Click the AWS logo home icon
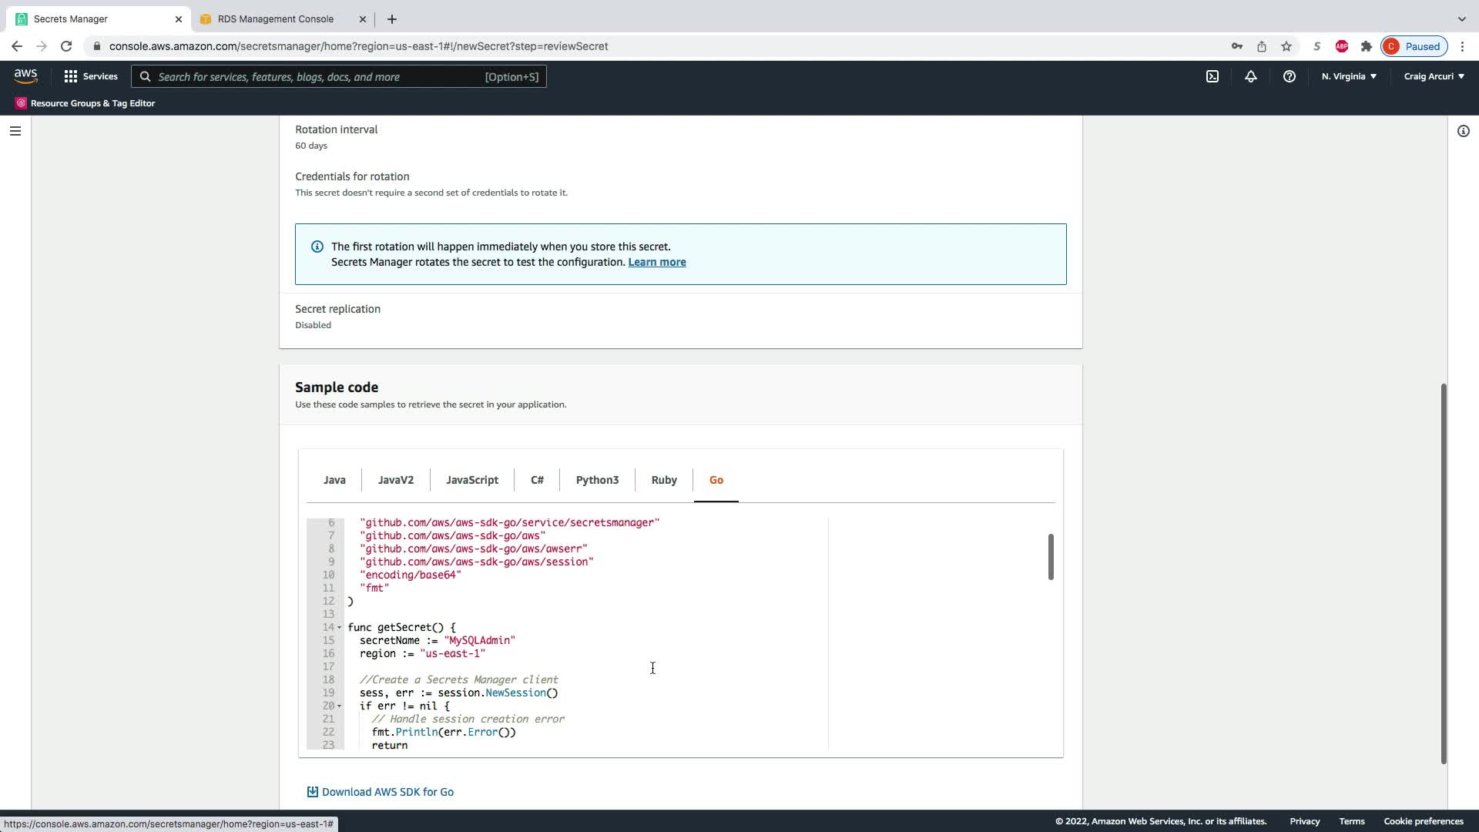This screenshot has height=832, width=1479. 25,75
